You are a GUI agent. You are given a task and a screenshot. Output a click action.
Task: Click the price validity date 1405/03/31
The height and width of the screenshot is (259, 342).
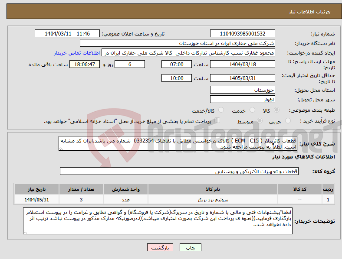(x=243, y=78)
